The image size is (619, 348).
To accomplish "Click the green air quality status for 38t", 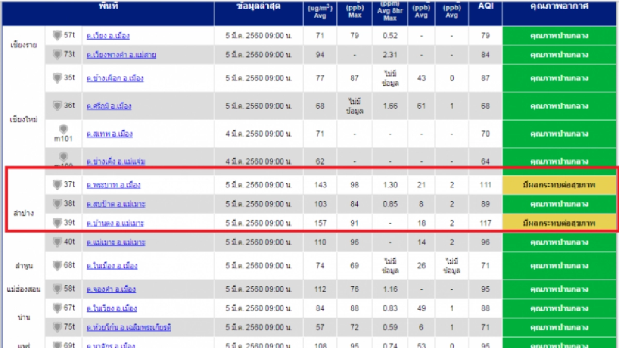I will [559, 204].
